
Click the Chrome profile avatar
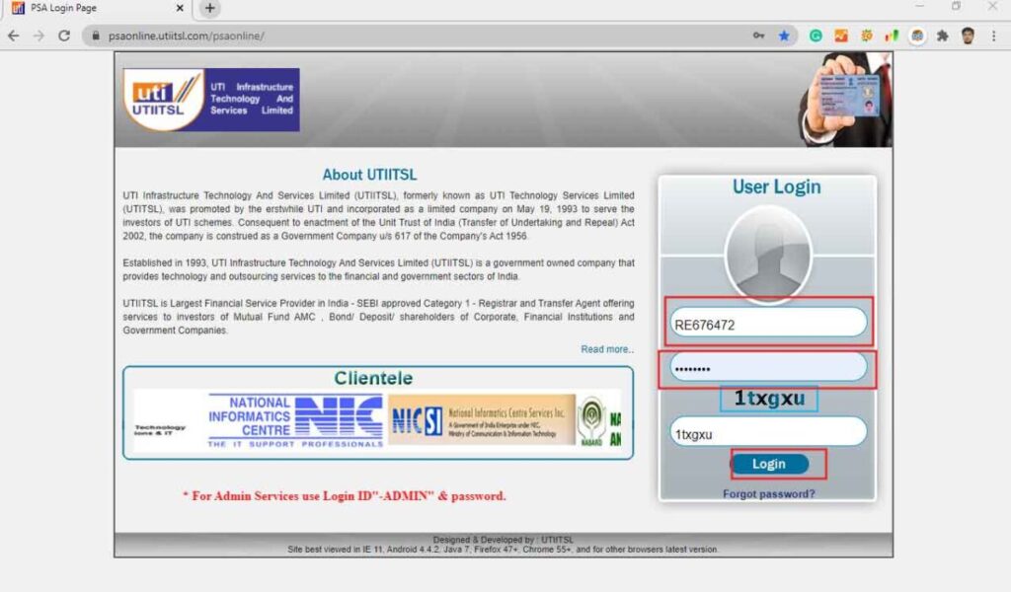pos(968,36)
